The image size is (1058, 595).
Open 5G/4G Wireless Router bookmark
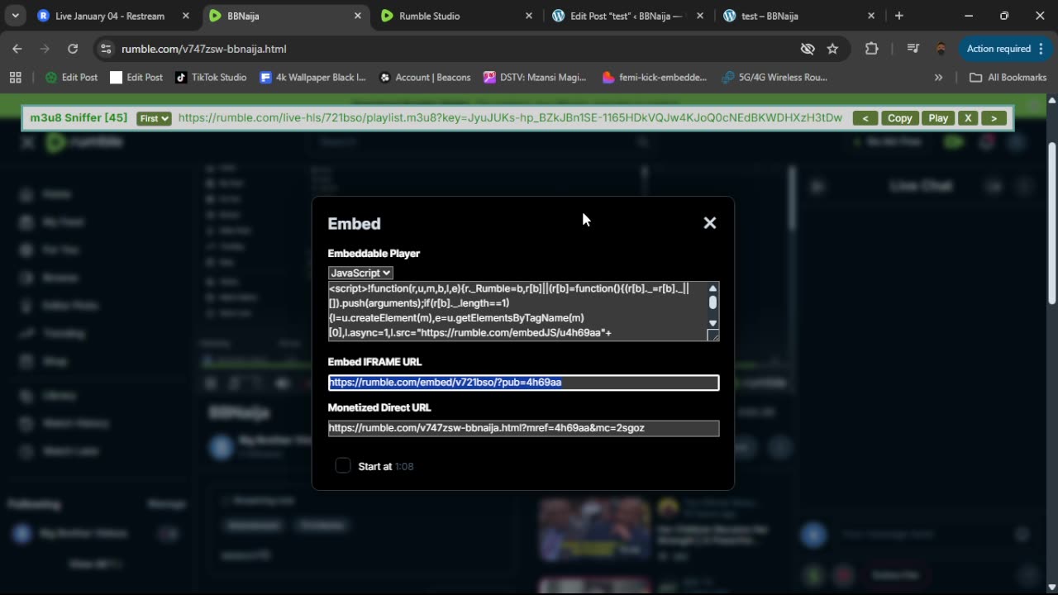[x=774, y=77]
